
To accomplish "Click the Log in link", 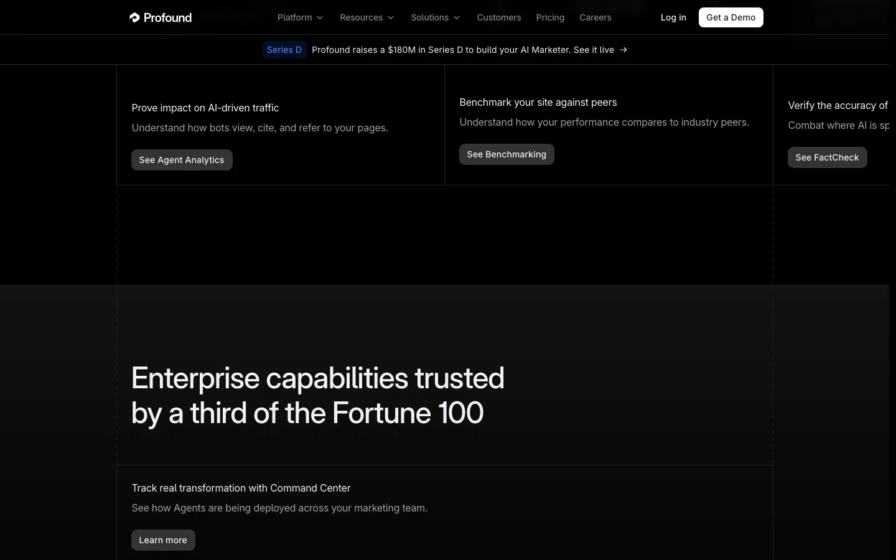I will 673,17.
